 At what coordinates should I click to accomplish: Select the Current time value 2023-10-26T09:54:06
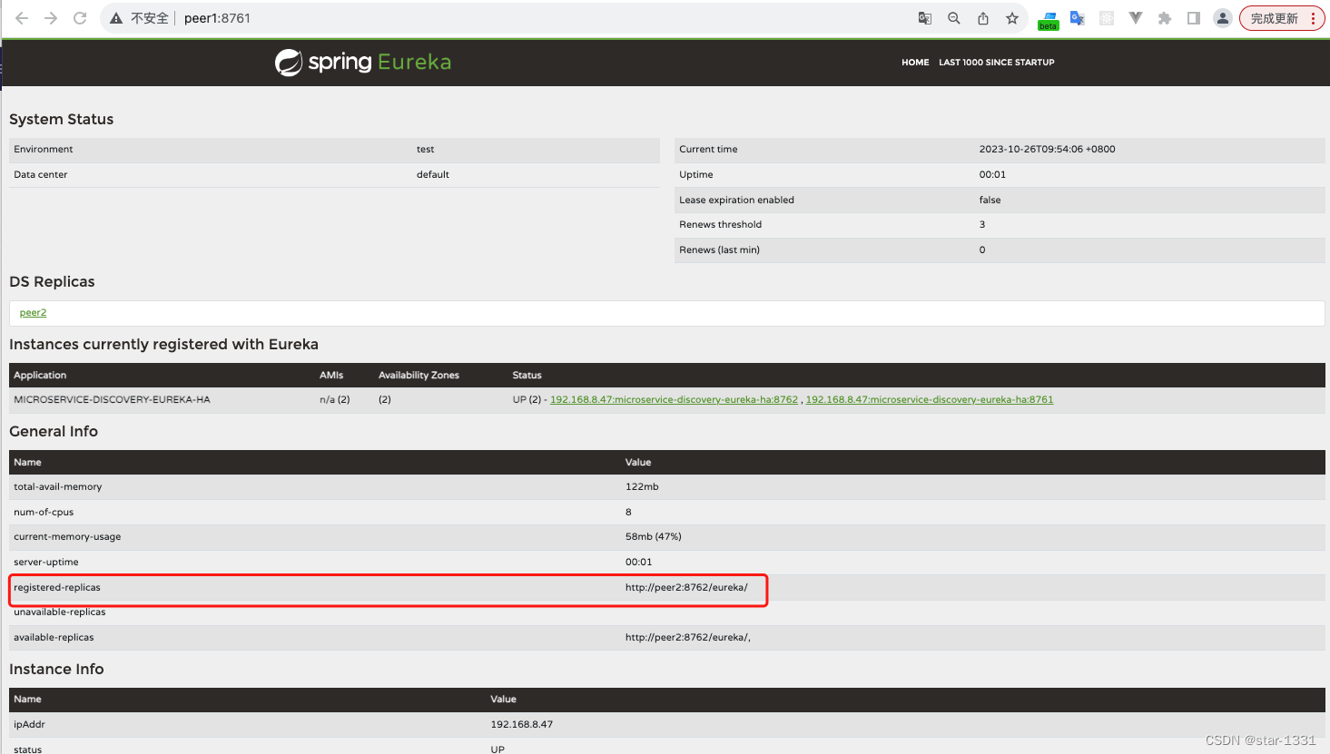pyautogui.click(x=1047, y=150)
